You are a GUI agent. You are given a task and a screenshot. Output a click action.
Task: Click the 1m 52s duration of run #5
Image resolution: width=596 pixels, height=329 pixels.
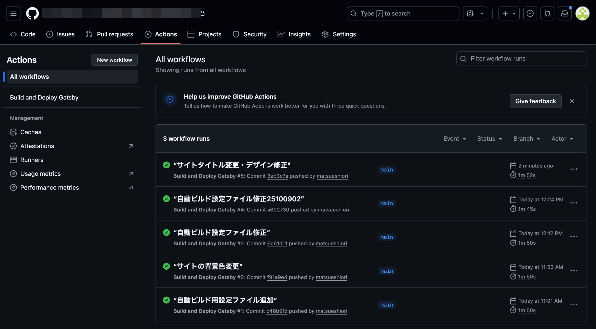[x=526, y=176]
